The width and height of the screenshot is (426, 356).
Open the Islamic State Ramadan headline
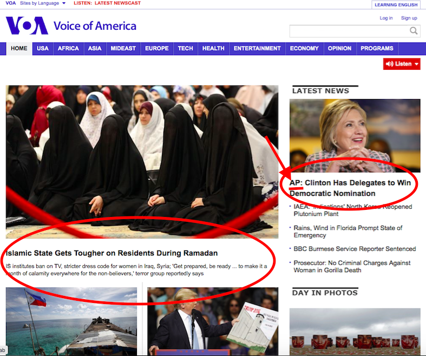point(112,253)
